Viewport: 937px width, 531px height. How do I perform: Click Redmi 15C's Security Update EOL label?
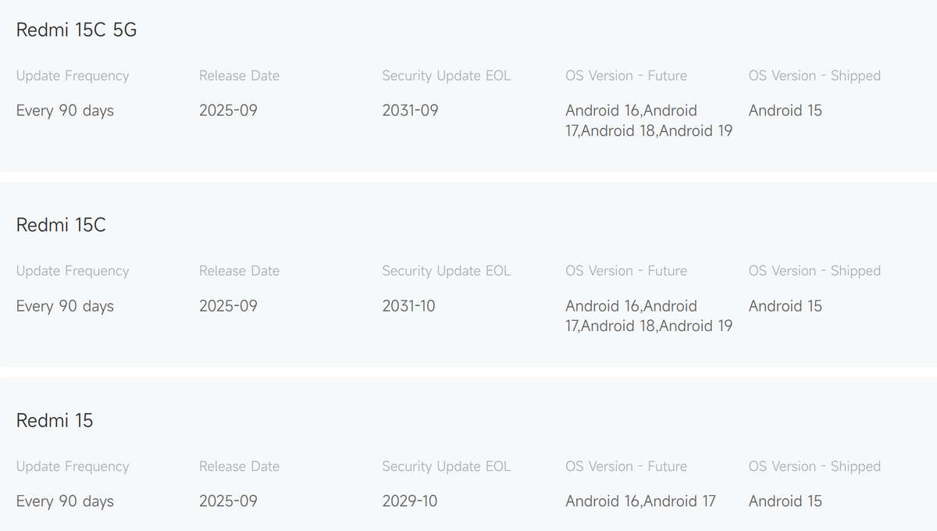446,271
